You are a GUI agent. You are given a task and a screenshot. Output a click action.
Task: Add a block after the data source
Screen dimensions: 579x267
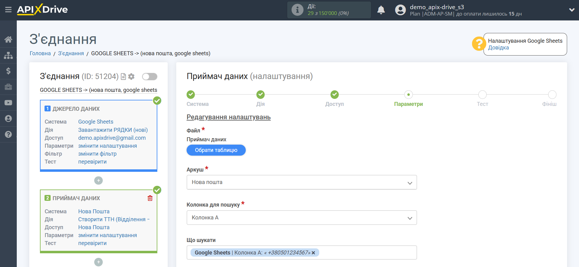[x=98, y=181]
